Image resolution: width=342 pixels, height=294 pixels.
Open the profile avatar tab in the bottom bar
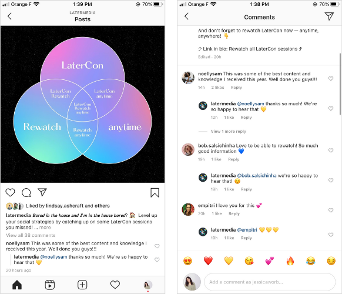(148, 285)
